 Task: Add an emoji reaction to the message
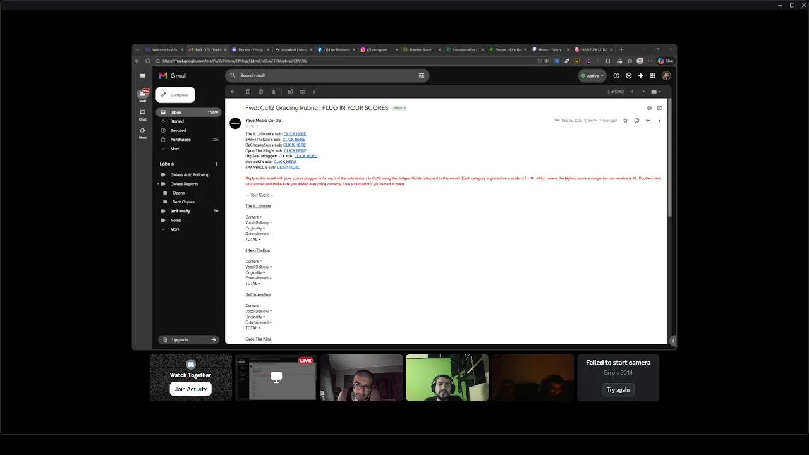click(636, 121)
